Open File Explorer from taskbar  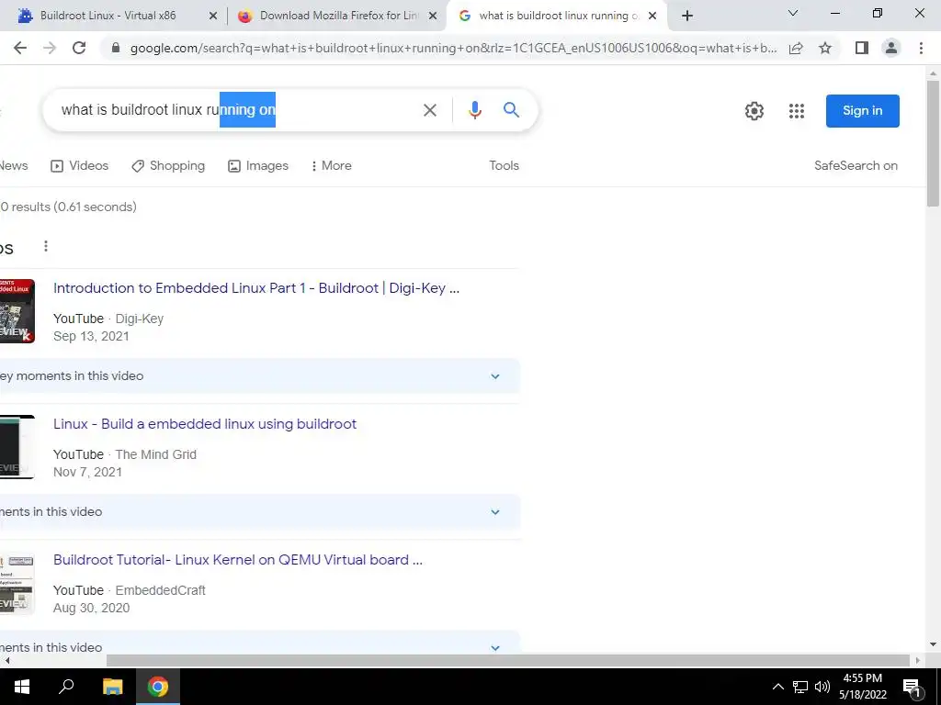point(112,687)
